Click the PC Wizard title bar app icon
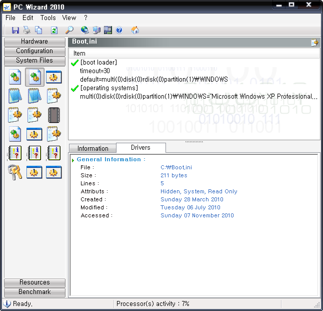 pyautogui.click(x=7, y=7)
